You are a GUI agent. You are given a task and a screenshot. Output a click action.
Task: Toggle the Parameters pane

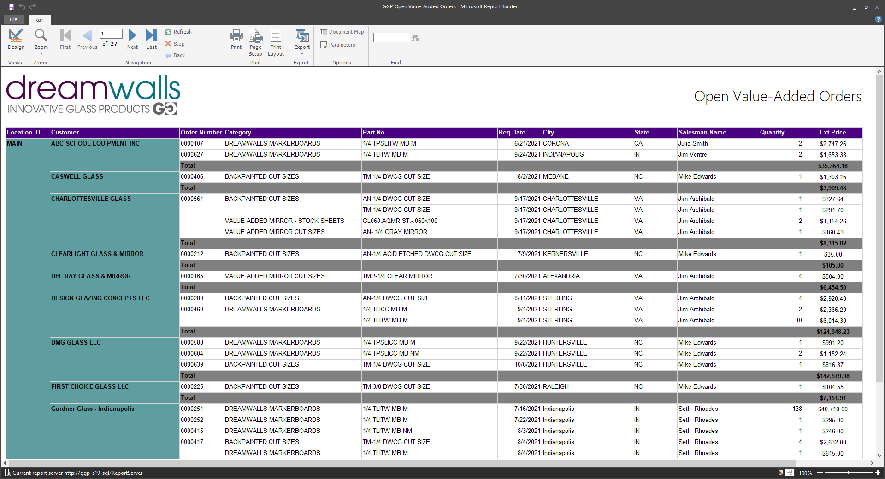click(x=338, y=45)
